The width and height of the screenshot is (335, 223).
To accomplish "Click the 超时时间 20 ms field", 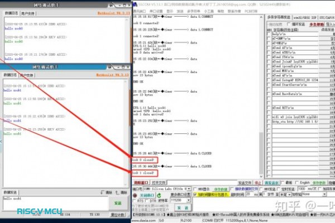I will point(250,194).
